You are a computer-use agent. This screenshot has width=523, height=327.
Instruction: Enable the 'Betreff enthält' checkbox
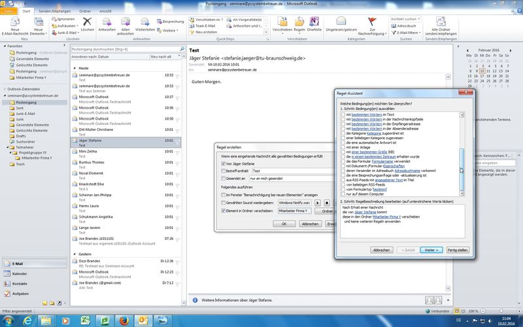223,171
